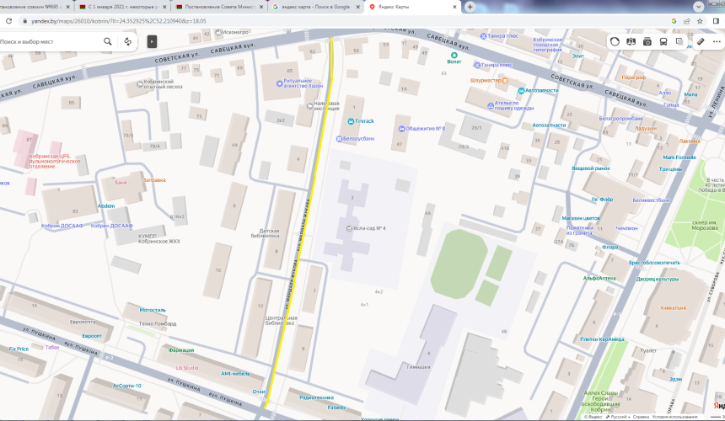Open the map layers selector
Image resolution: width=725 pixels, height=421 pixels.
point(679,40)
